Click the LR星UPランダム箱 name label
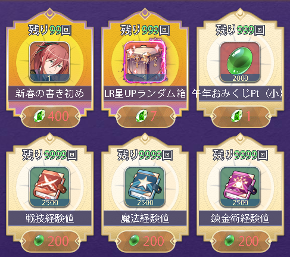This screenshot has width=290, height=257. click(145, 93)
